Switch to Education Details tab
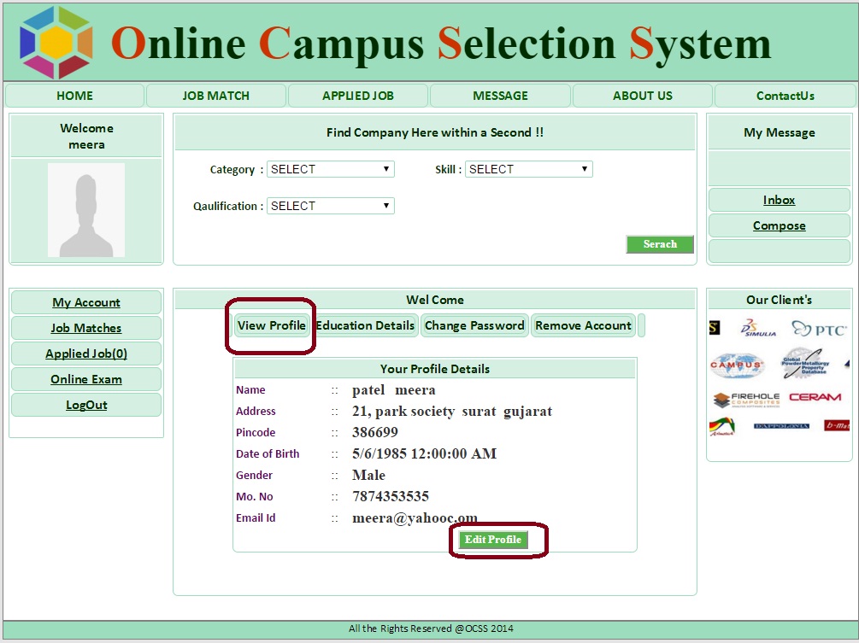 365,325
